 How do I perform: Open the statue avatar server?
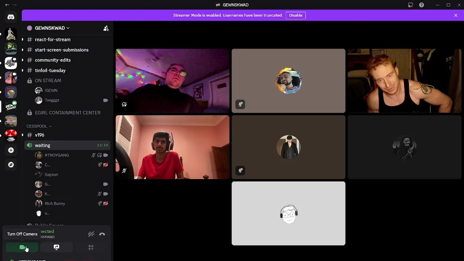(11, 34)
